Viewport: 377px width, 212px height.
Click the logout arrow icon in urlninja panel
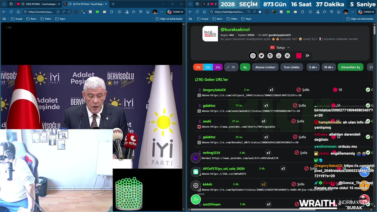pos(307,56)
